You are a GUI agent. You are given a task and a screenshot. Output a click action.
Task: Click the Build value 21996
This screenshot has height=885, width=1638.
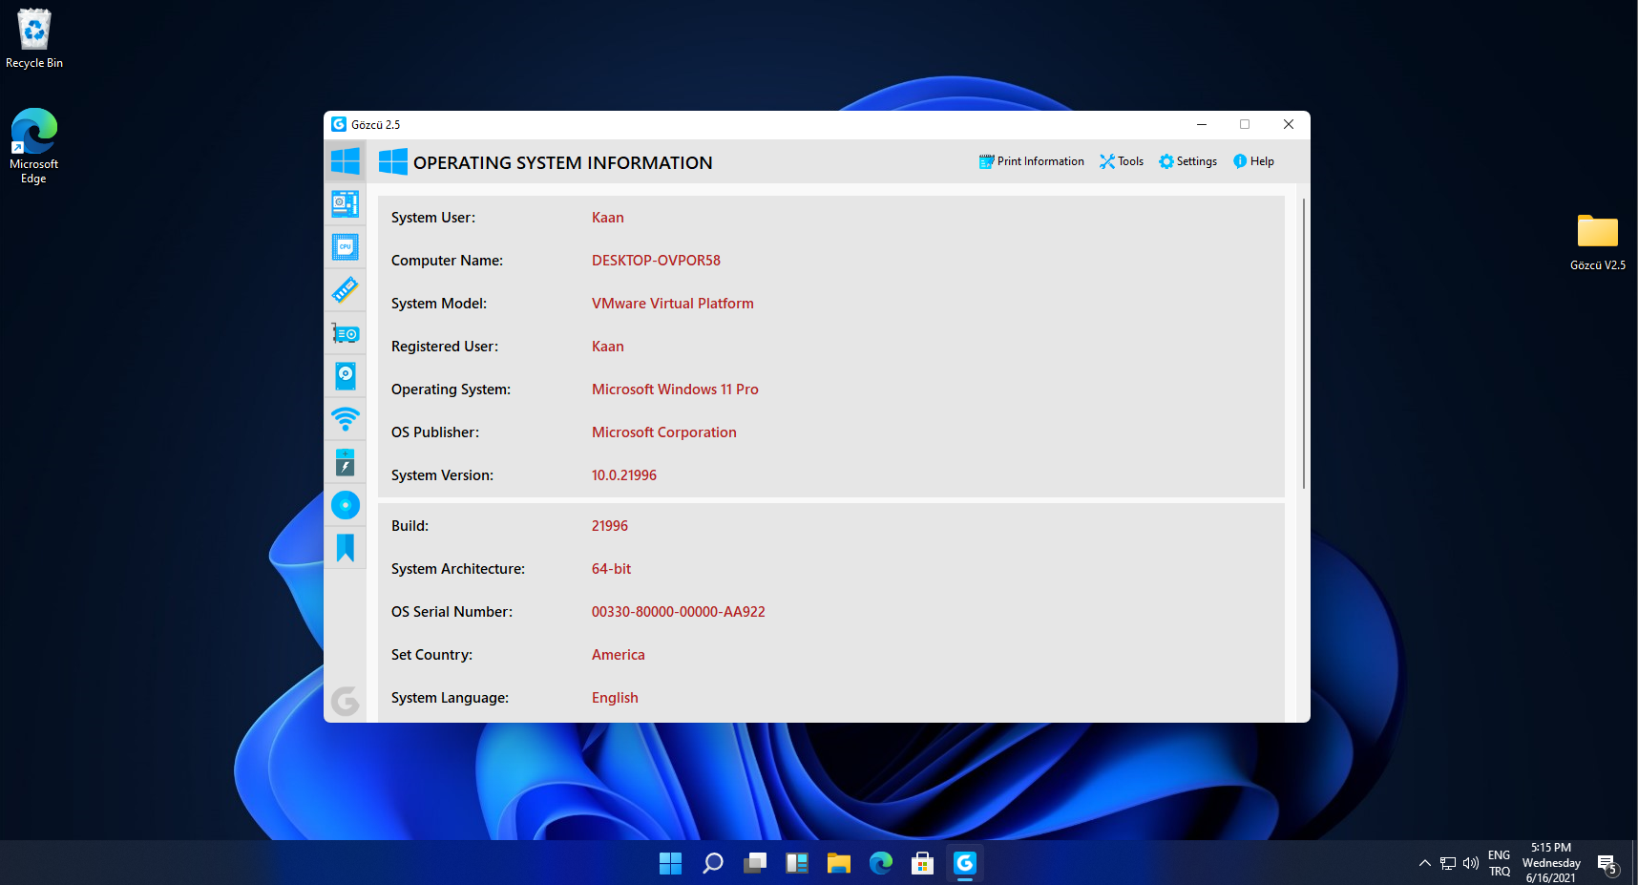(x=610, y=526)
